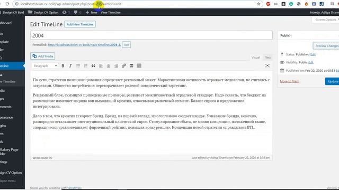Screen dimensions: 339x190
Task: Bookmark this page with the star icon
Action: point(258,4)
